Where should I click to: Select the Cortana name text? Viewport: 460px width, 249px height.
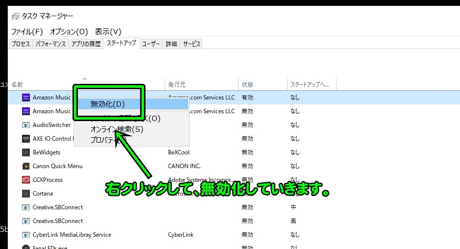point(43,194)
